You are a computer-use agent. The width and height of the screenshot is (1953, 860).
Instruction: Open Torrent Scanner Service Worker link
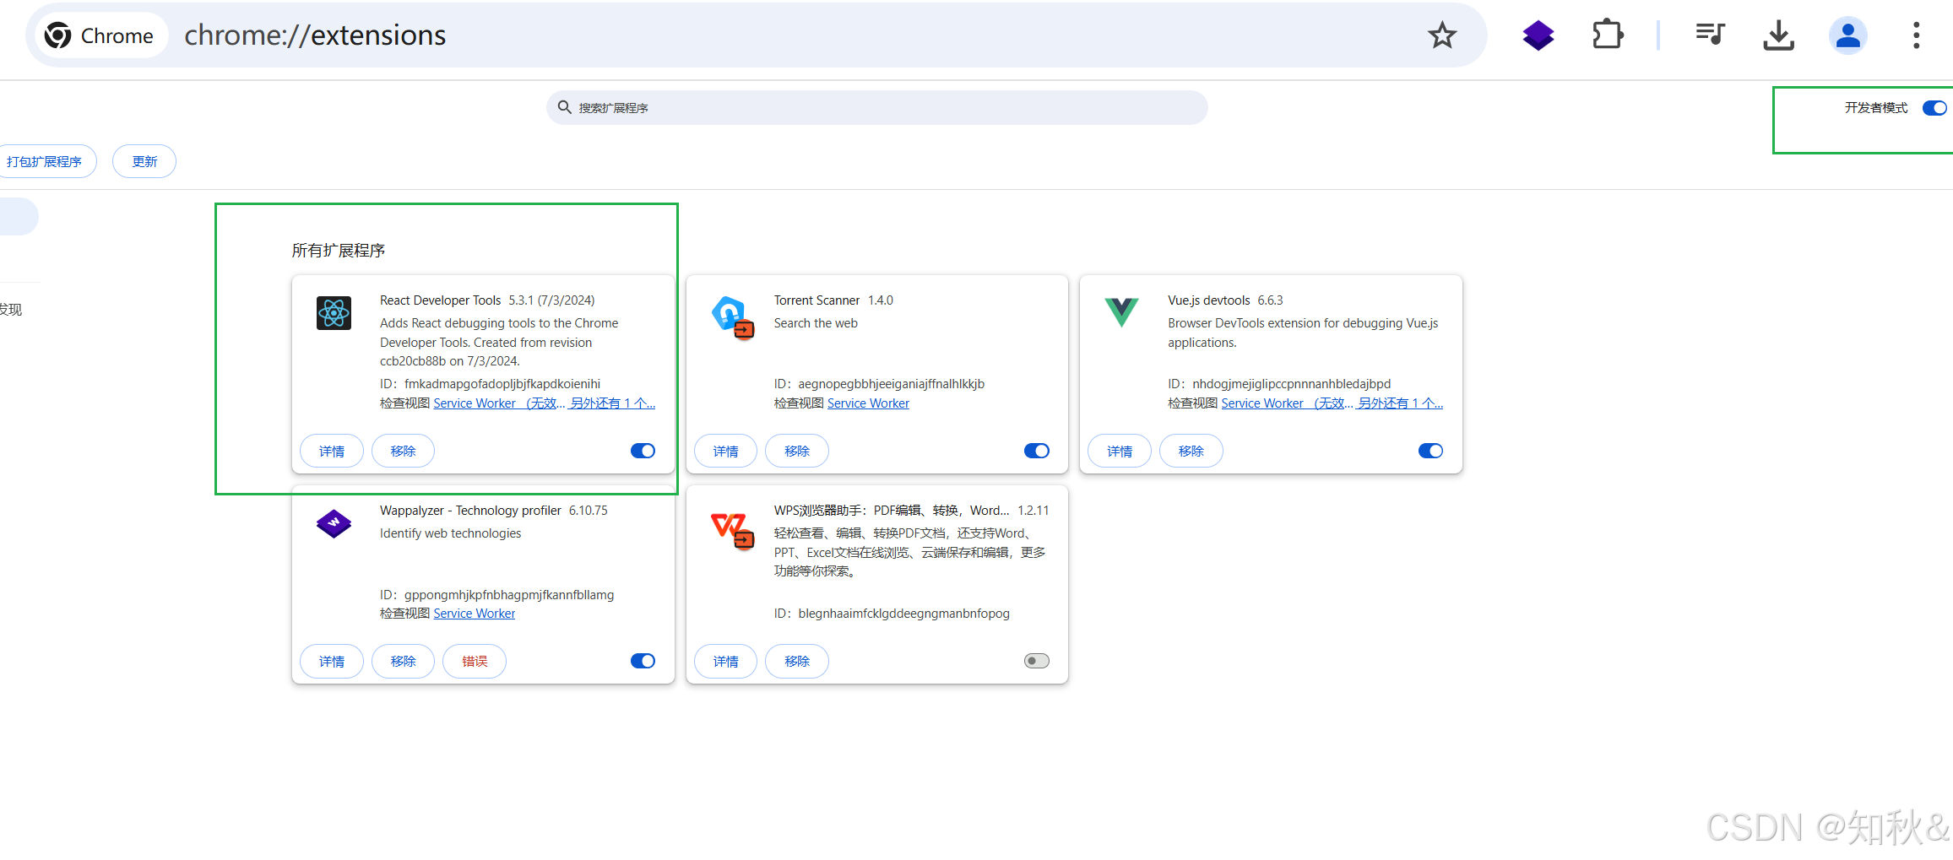click(x=868, y=403)
